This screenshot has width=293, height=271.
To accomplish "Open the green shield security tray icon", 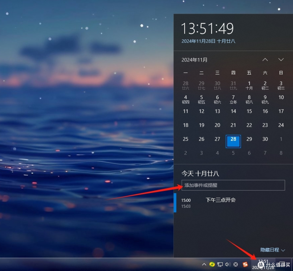I will coord(212,264).
